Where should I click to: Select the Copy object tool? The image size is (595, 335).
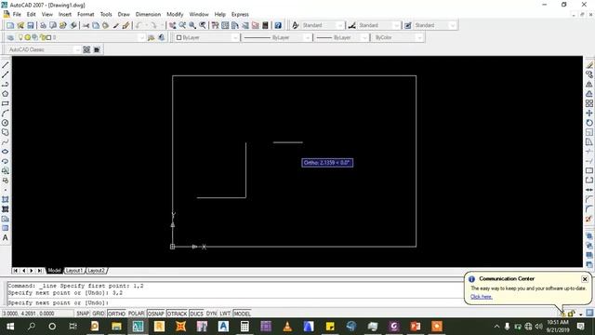[x=589, y=74]
